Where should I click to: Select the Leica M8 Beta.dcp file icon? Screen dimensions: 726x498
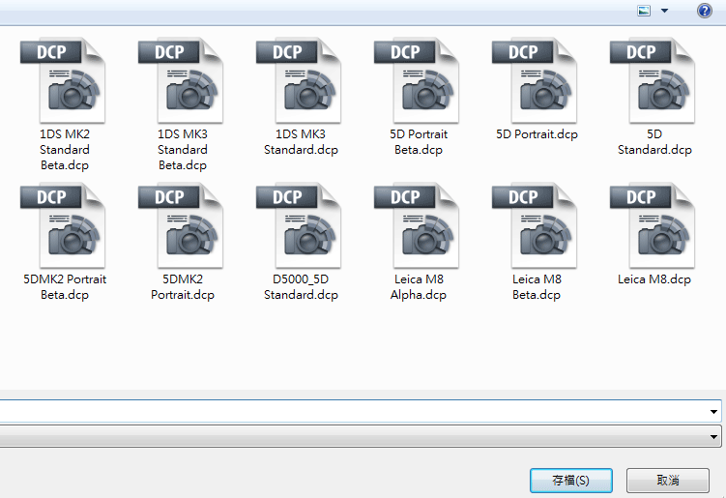(536, 225)
